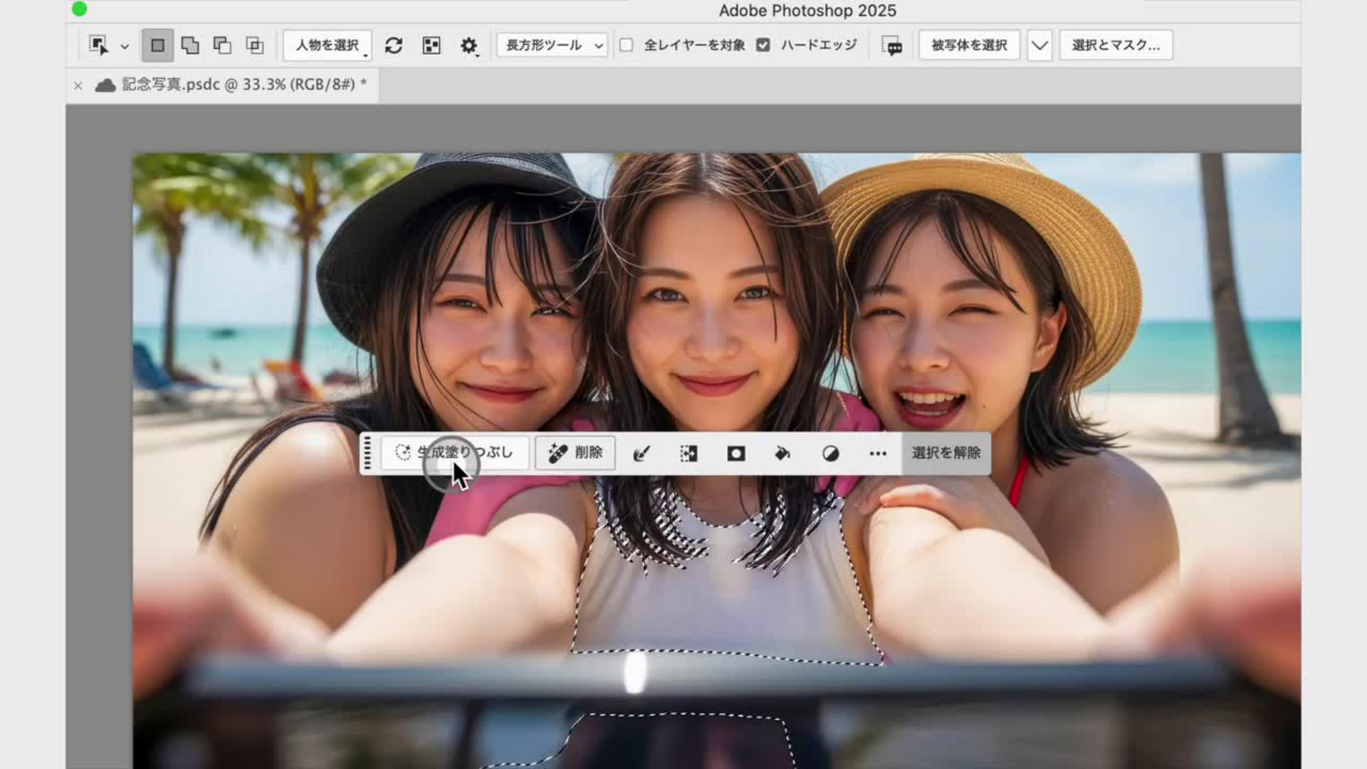Click the fill selection bucket icon
The height and width of the screenshot is (769, 1367).
point(782,454)
